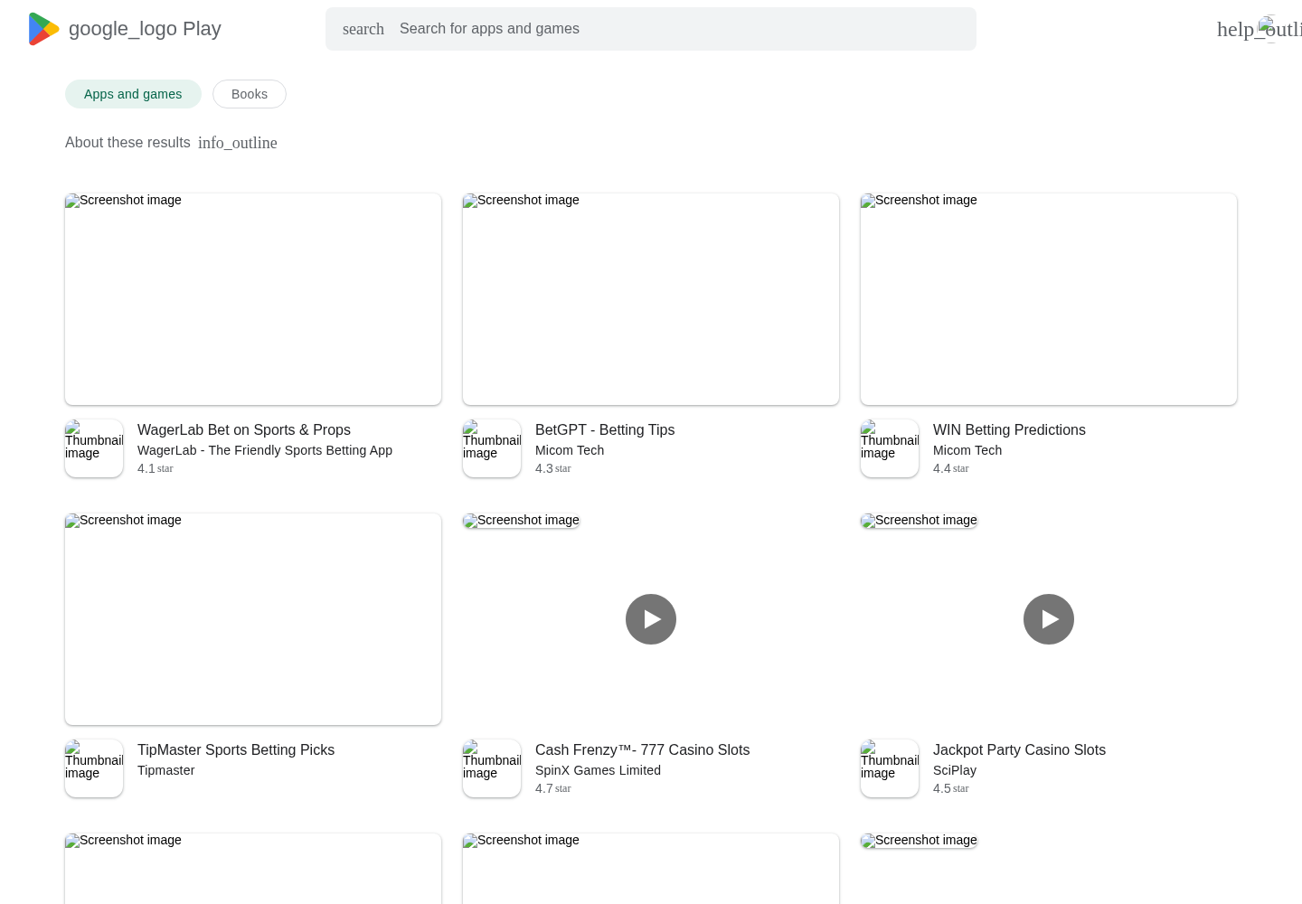The image size is (1302, 904).
Task: View the WagerLab screenshot image
Action: tap(253, 299)
